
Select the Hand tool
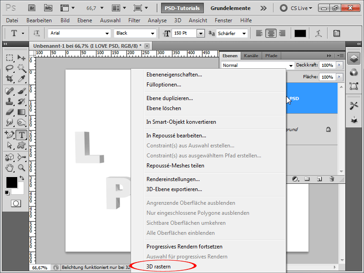click(10, 168)
